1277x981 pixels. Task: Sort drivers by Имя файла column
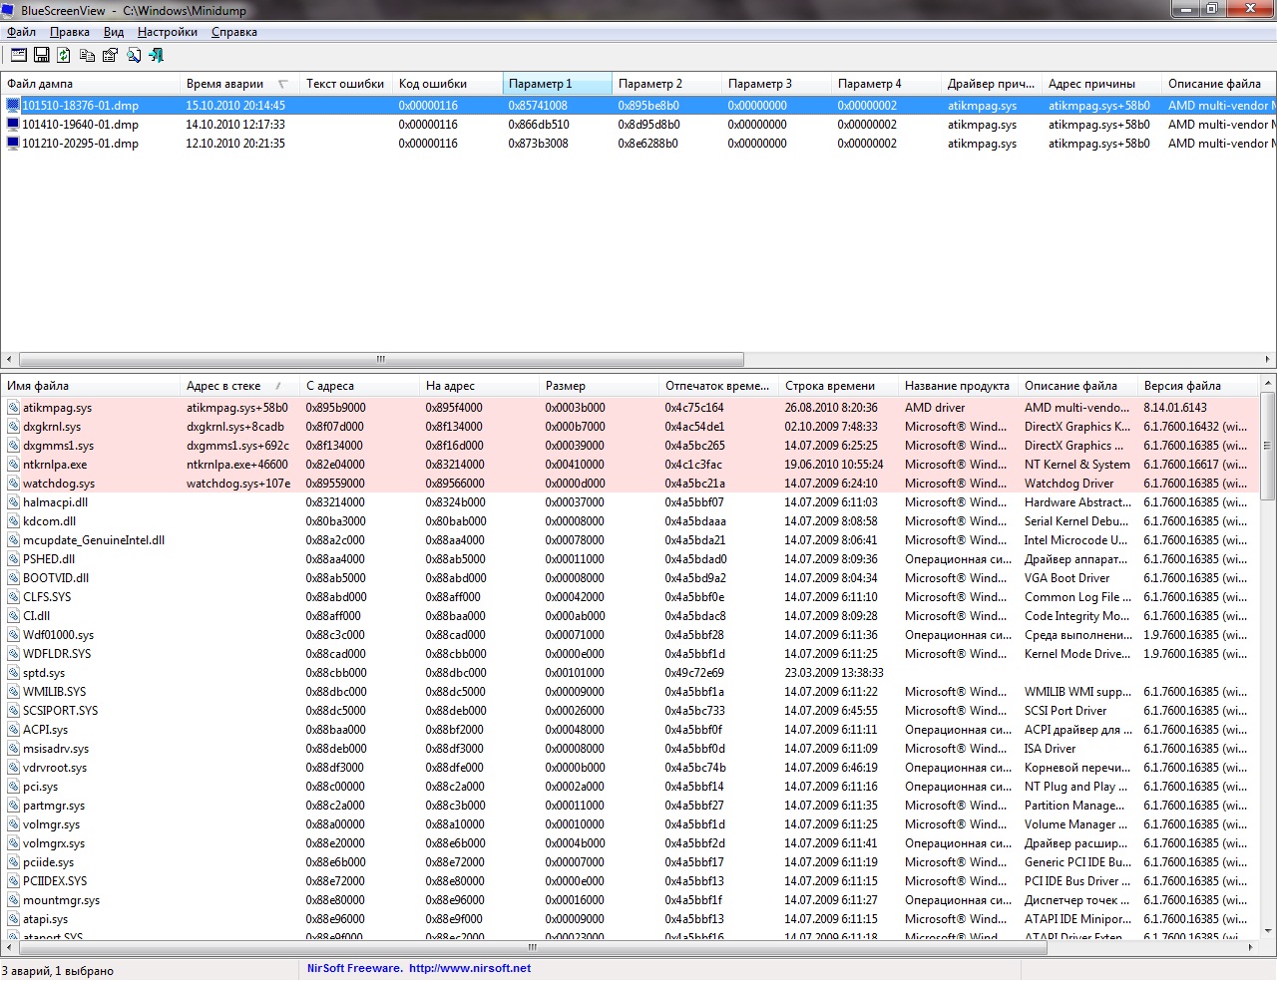38,386
